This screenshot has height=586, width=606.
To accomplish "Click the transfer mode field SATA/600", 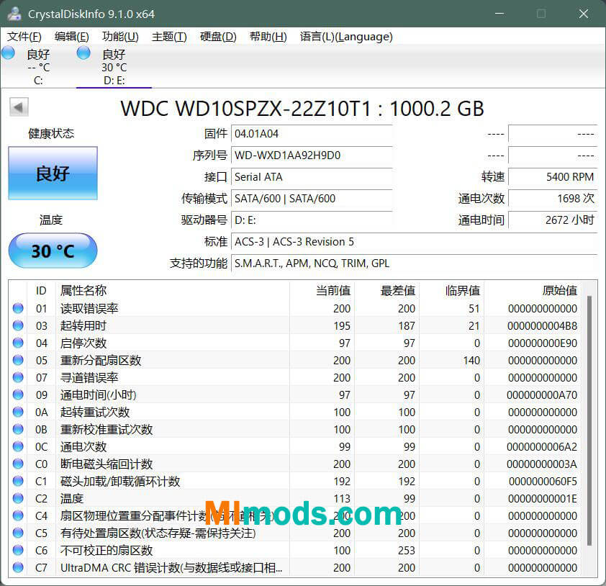I will 312,199.
